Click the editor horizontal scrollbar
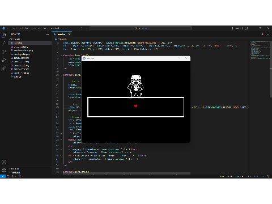The width and height of the screenshot is (272, 204). point(126,173)
